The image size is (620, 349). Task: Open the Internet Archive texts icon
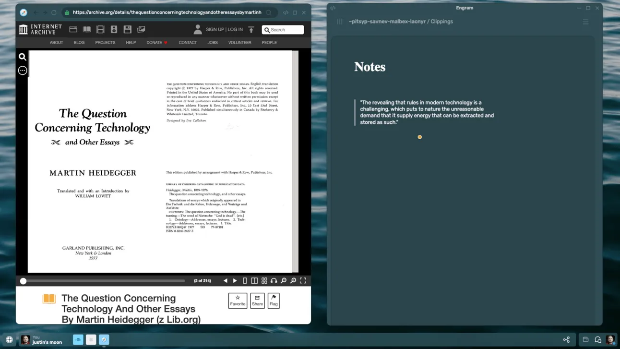(x=87, y=29)
